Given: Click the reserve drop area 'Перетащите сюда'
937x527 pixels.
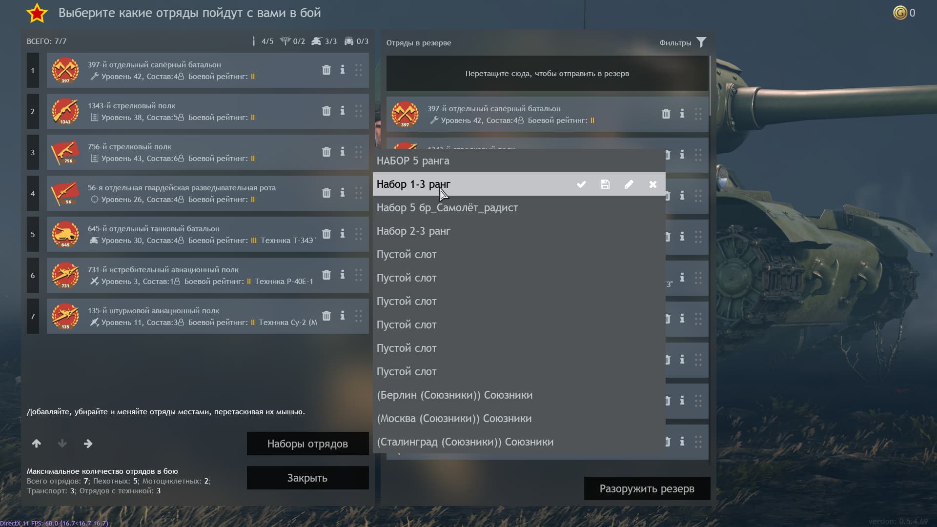Looking at the screenshot, I should click(x=547, y=74).
